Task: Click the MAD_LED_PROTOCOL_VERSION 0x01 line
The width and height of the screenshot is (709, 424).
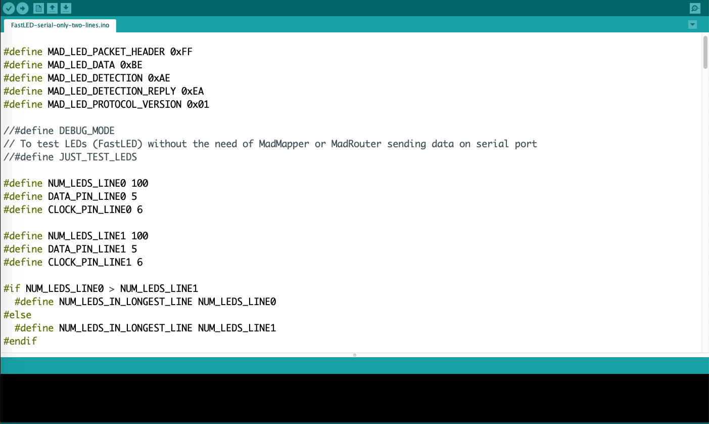Action: tap(106, 104)
